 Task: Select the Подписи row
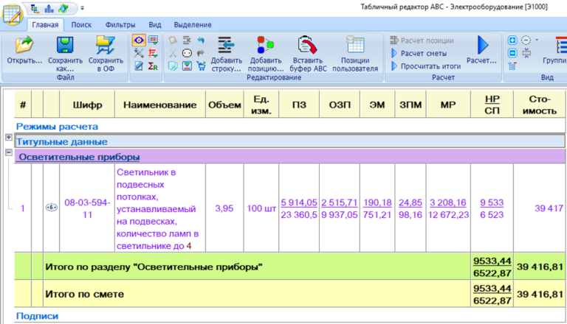[x=290, y=316]
